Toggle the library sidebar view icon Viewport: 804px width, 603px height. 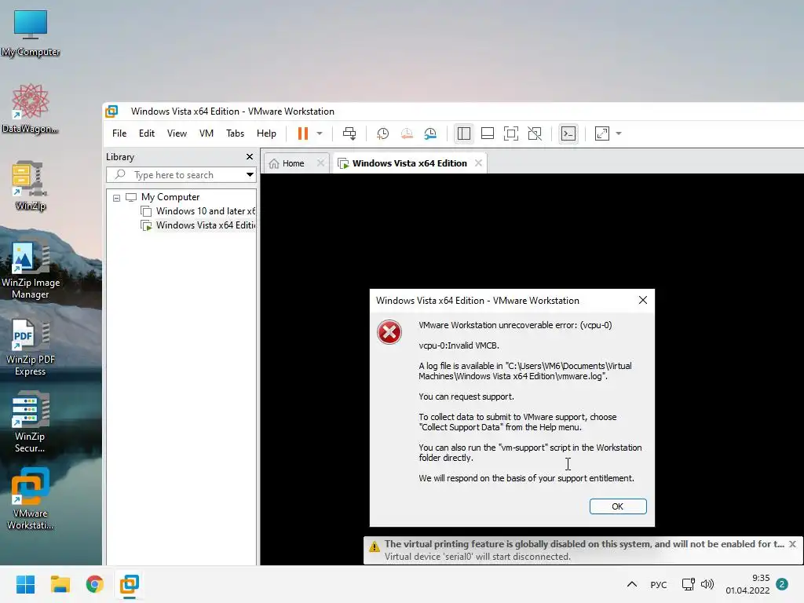pos(463,133)
